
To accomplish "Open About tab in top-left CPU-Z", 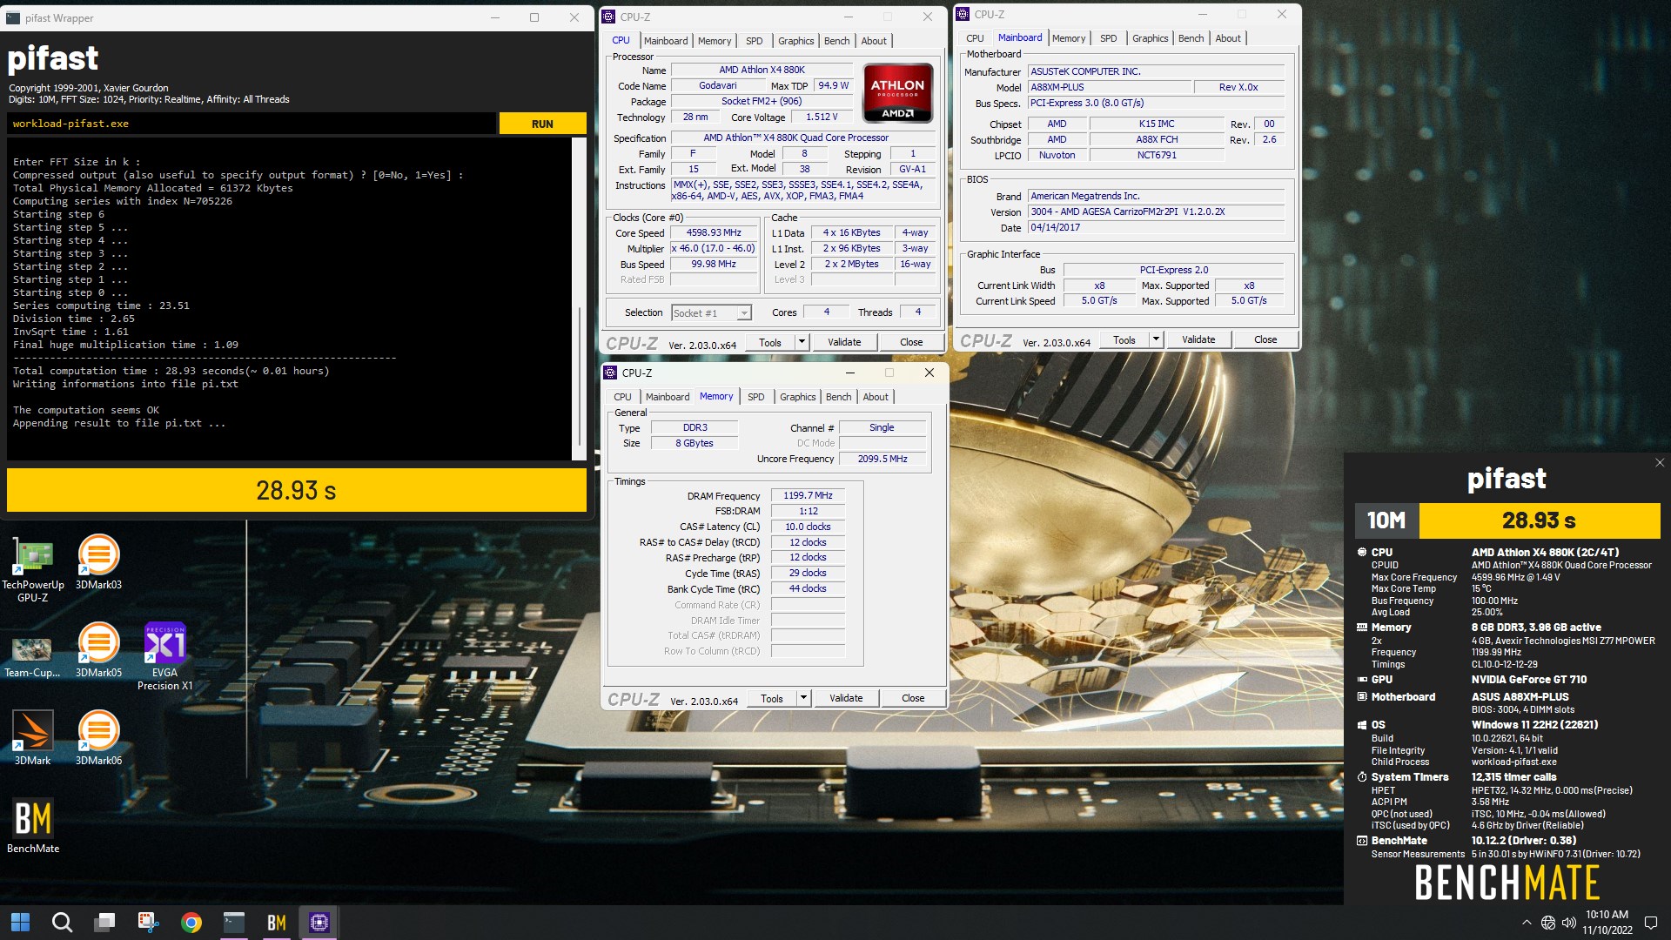I will tap(874, 41).
